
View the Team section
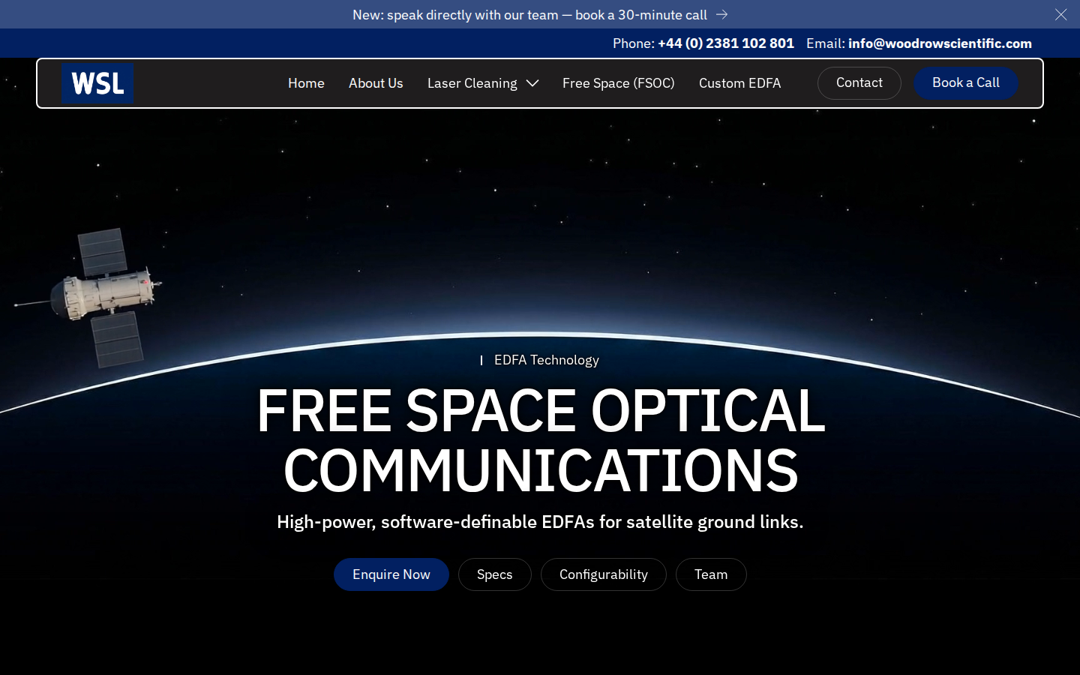(711, 574)
